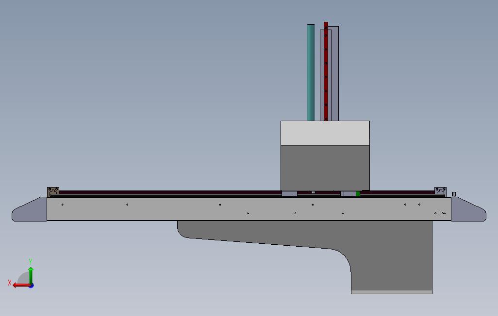Select the right rail end bracket
The image size is (498, 316).
click(440, 191)
